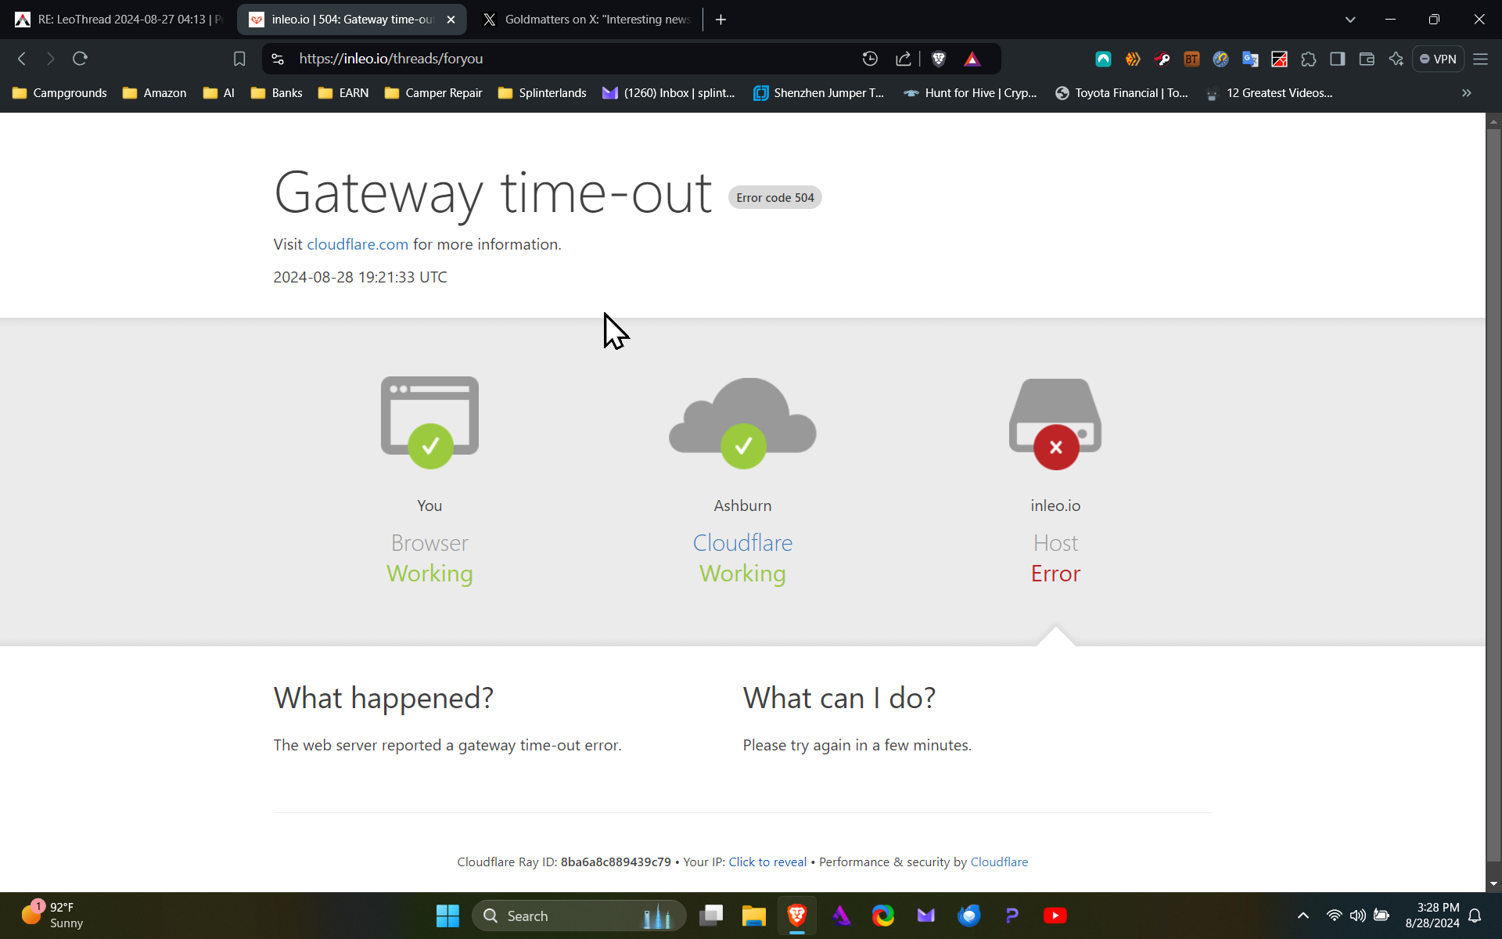Image resolution: width=1502 pixels, height=939 pixels.
Task: Open a new tab with the plus button
Action: (720, 20)
